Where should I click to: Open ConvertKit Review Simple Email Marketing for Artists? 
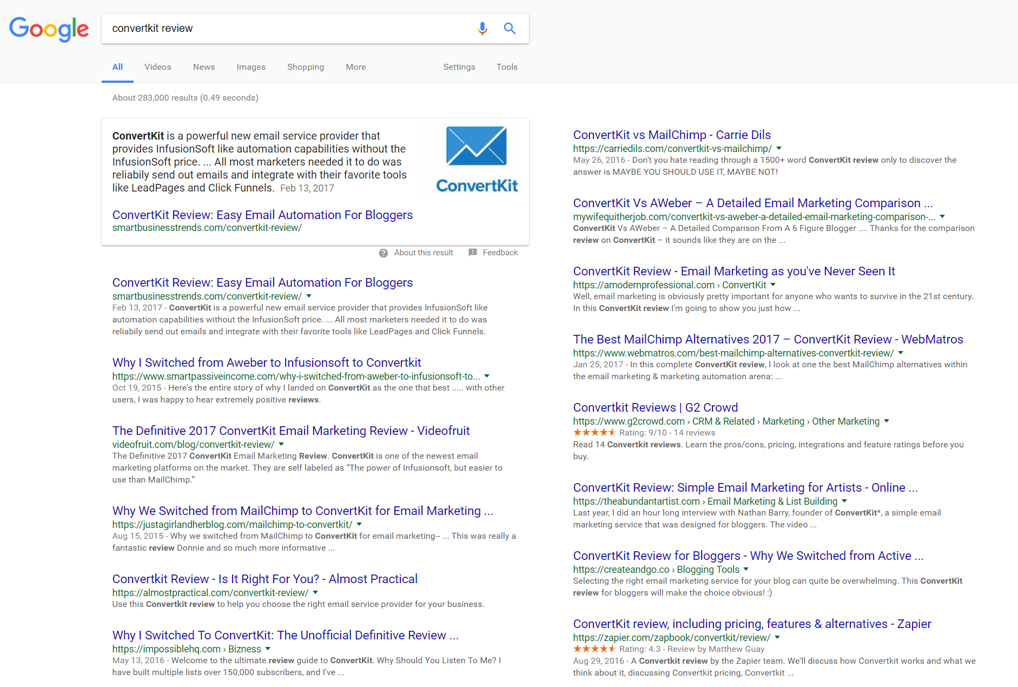coord(745,487)
